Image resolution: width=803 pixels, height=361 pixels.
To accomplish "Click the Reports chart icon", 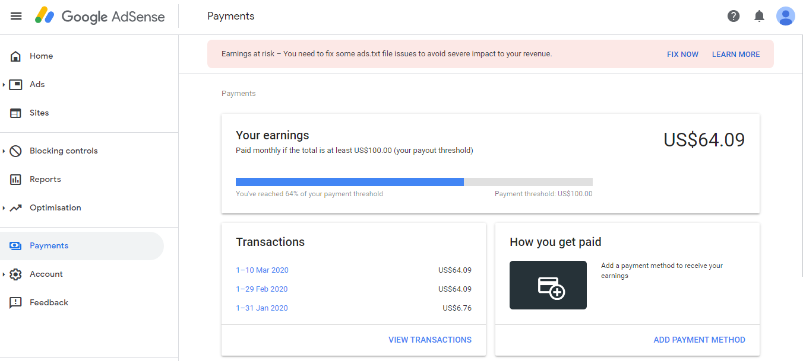I will (x=16, y=180).
